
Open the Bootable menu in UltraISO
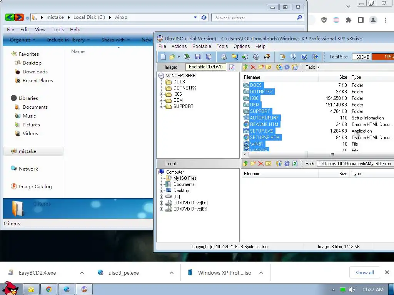click(x=202, y=46)
